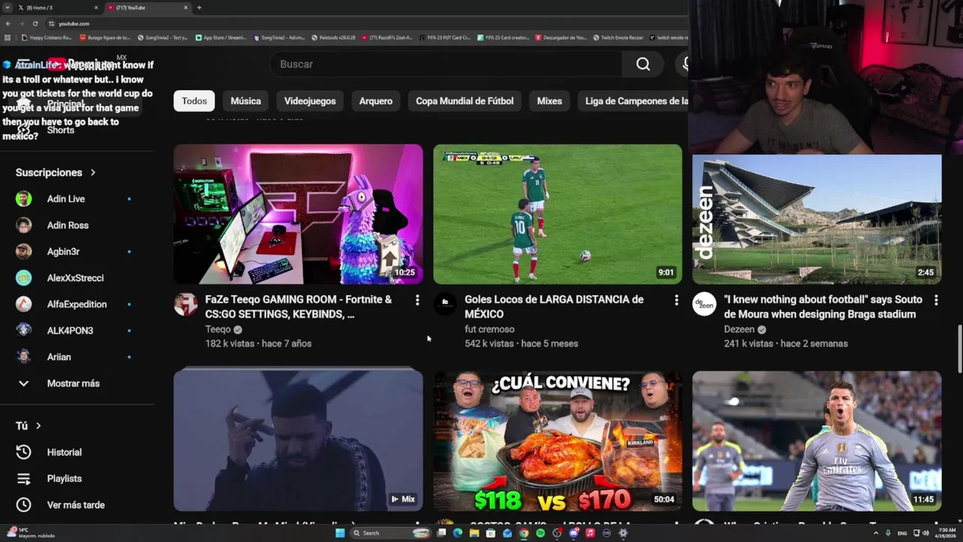This screenshot has height=542, width=963.
Task: Open the fut cremoso channel name link
Action: pos(490,329)
